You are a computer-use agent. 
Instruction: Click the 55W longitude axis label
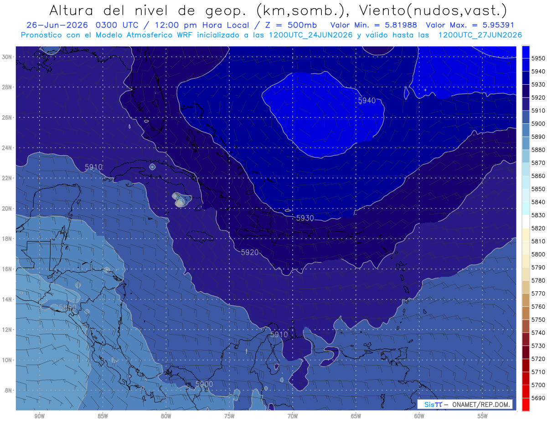point(483,416)
